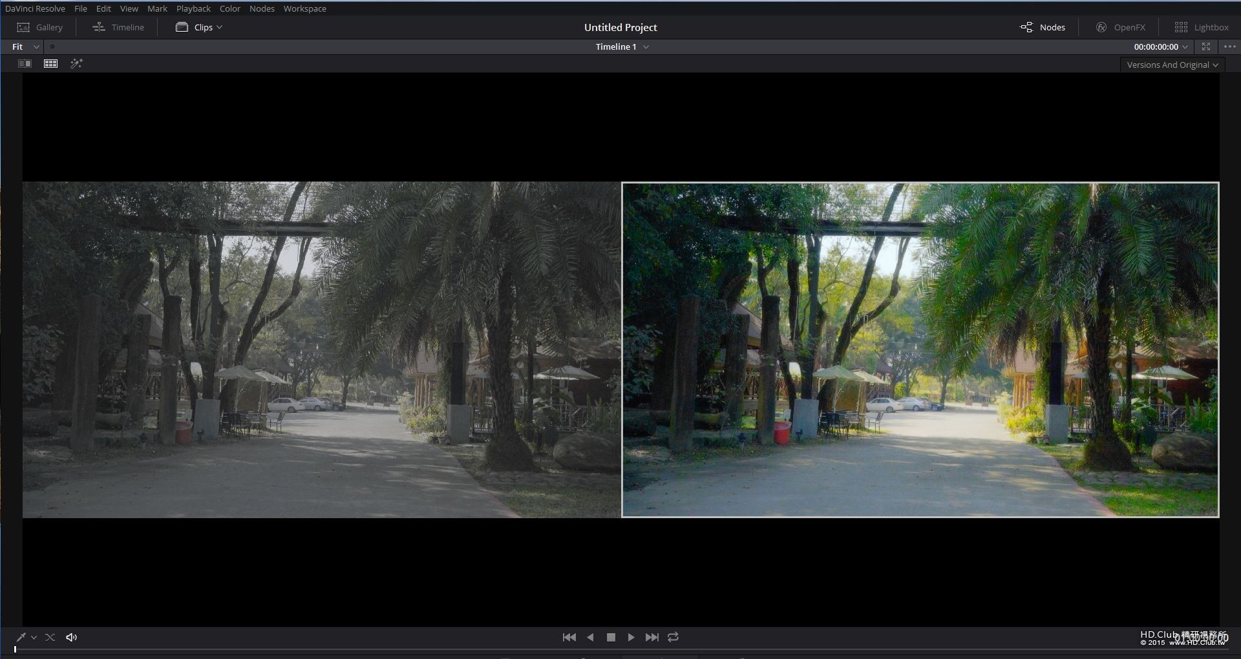Toggle enhanced full-screen viewer icon

[1206, 47]
